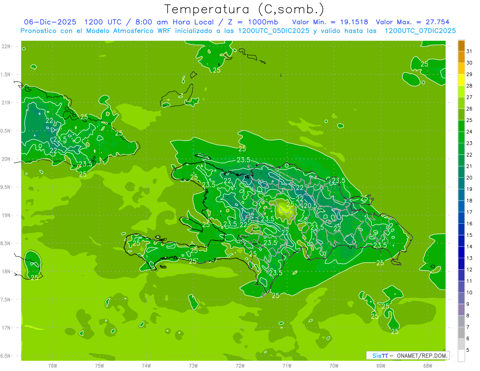Screen dimensions: 480x371
Task: Click the '19' value on the color legend
Action: pyautogui.click(x=469, y=189)
